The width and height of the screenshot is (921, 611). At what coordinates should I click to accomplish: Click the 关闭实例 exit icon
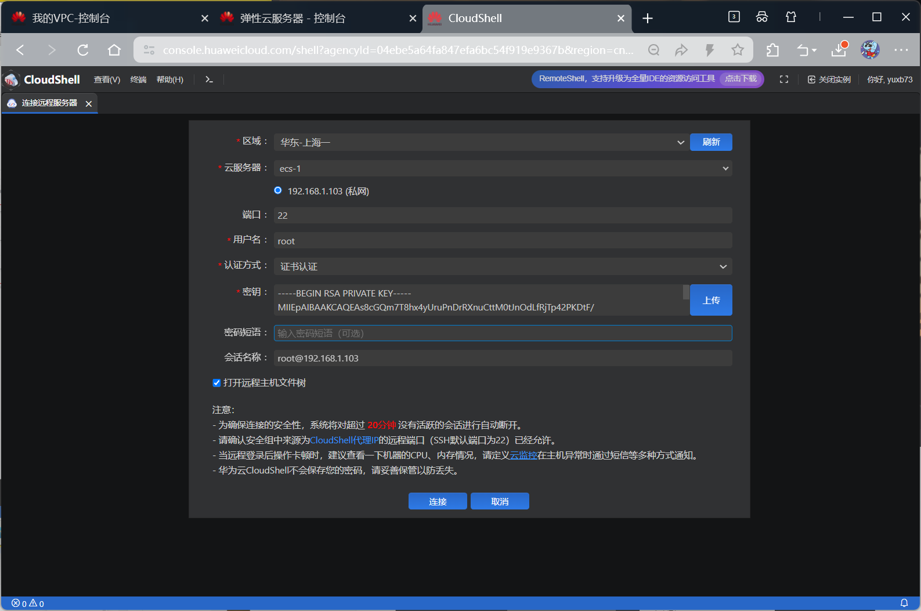(x=811, y=79)
